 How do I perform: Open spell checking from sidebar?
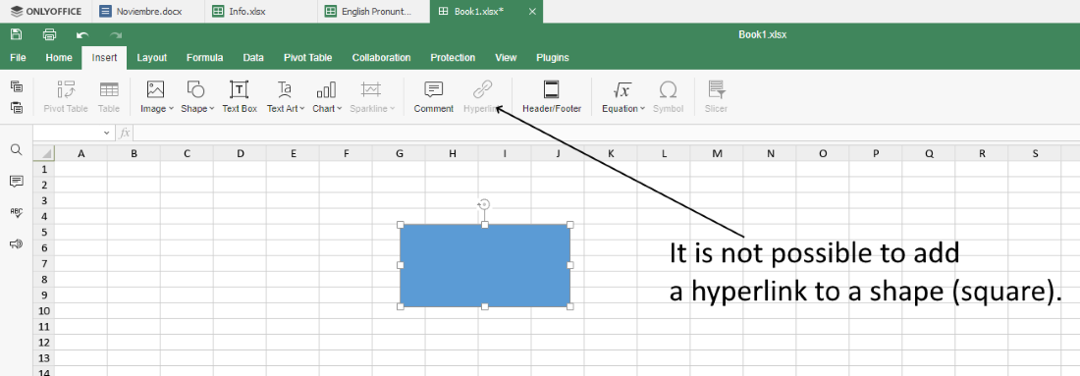17,212
